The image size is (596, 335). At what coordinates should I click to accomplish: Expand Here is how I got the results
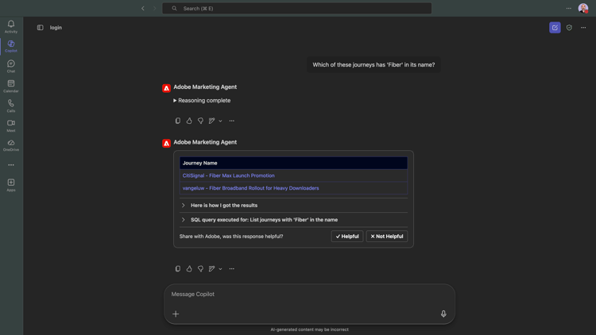[293, 205]
